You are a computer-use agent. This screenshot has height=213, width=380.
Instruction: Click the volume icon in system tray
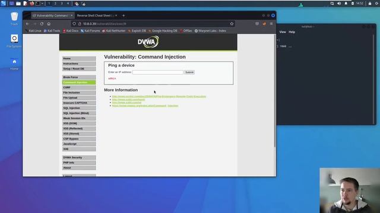pos(339,4)
